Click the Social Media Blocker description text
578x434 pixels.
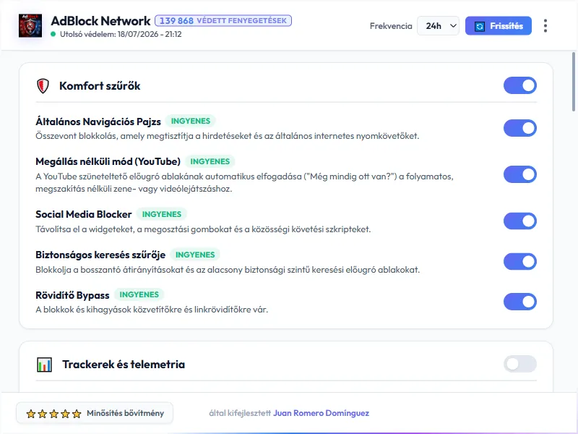pos(203,229)
